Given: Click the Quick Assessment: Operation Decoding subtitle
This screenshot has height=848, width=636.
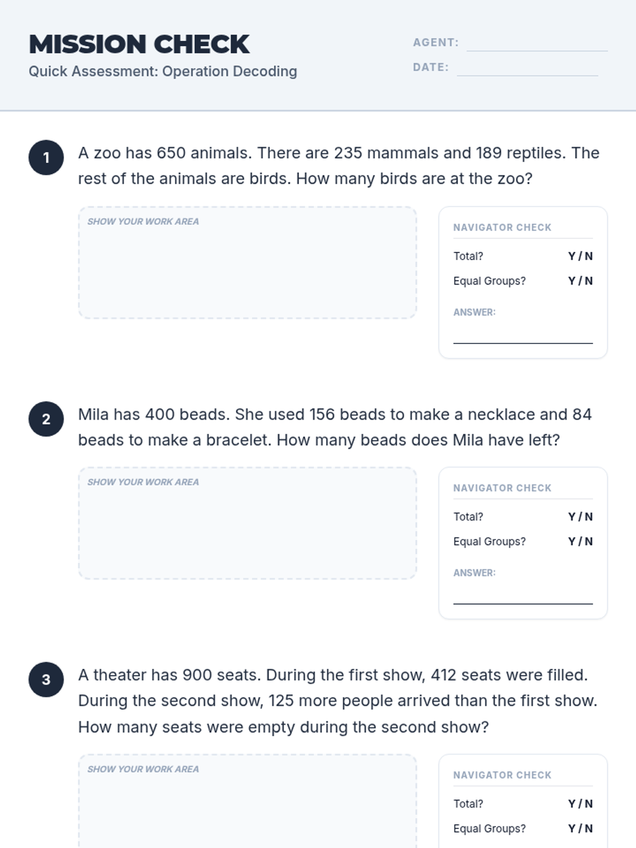Looking at the screenshot, I should coord(163,72).
